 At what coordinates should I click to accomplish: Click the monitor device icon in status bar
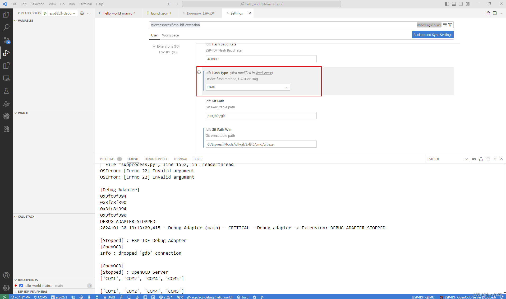[129, 297]
